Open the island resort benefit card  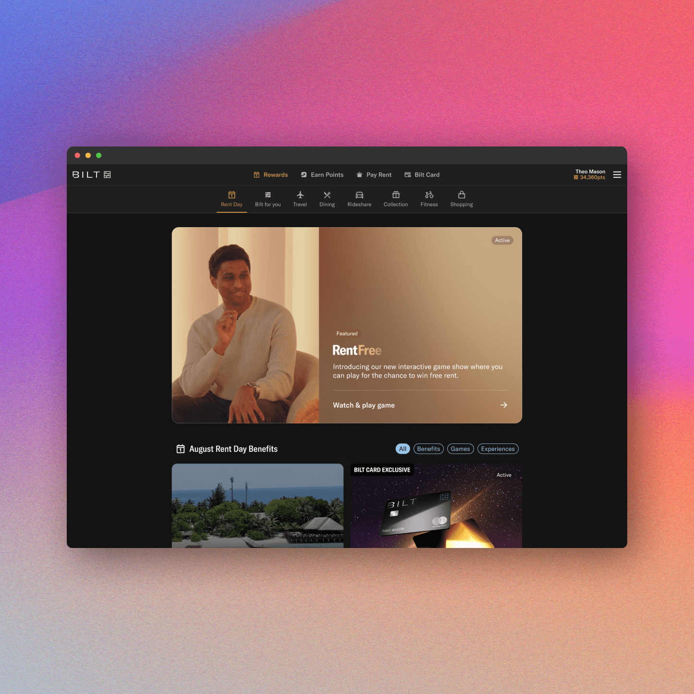click(x=257, y=506)
